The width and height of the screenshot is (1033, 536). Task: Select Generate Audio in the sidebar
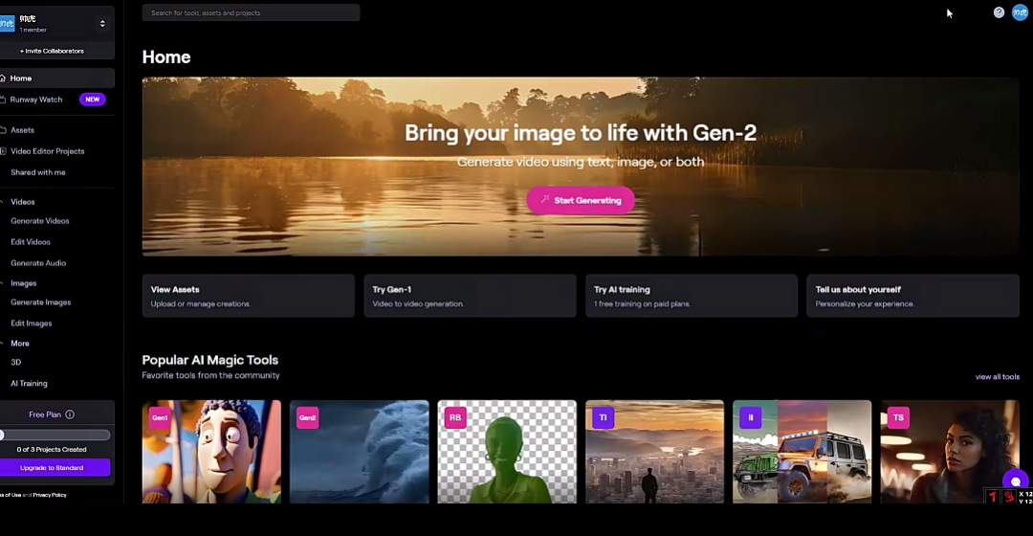coord(38,263)
